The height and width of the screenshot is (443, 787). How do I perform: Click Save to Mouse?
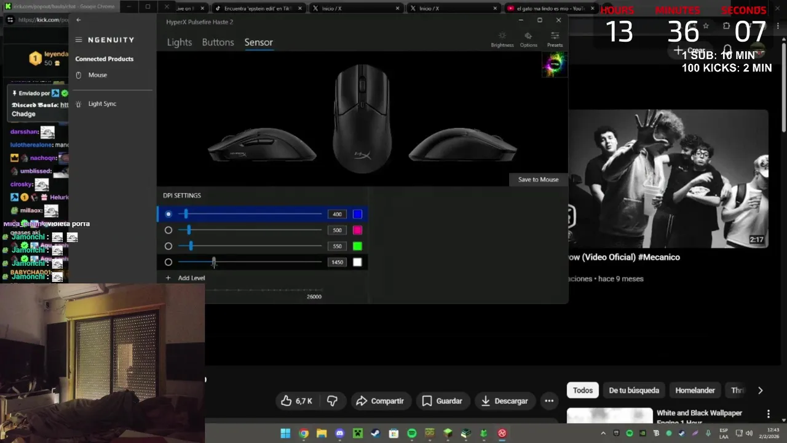[x=538, y=180]
